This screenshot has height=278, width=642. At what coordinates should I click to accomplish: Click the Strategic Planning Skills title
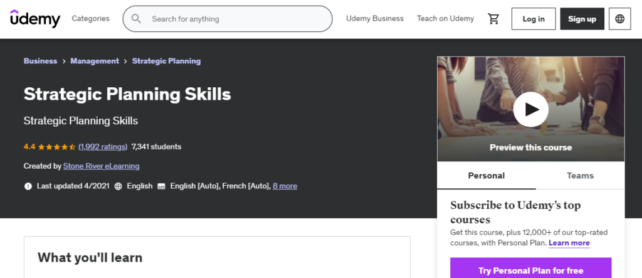click(127, 94)
